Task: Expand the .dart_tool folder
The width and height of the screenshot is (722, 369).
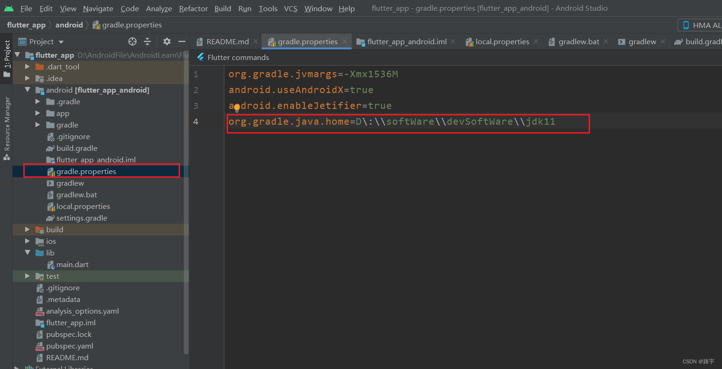Action: (28, 67)
